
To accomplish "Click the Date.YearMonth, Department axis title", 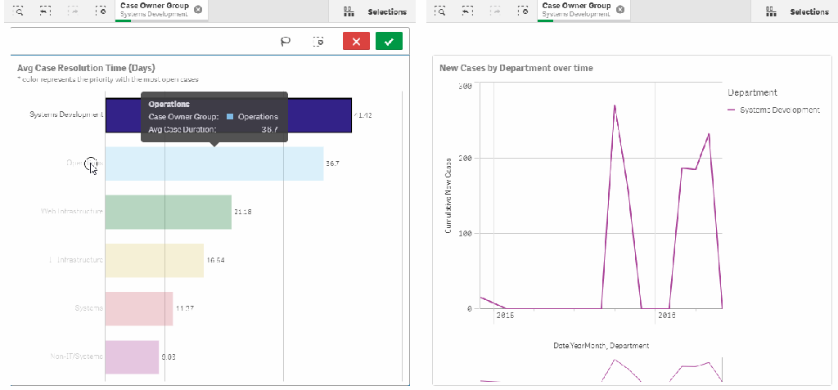I will point(601,346).
